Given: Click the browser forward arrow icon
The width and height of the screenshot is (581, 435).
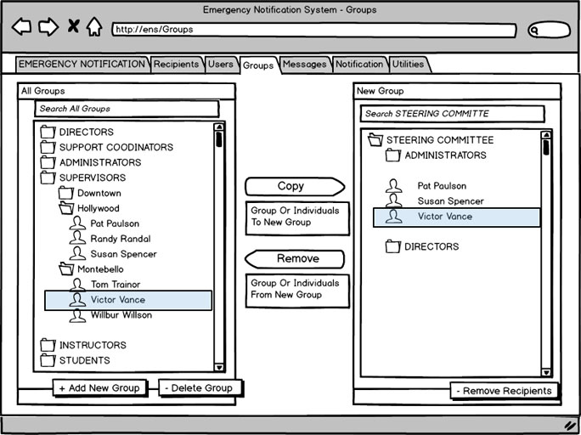Looking at the screenshot, I should coord(48,27).
